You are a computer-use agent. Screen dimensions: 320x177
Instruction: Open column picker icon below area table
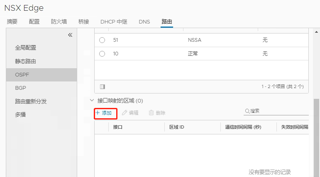pos(103,87)
